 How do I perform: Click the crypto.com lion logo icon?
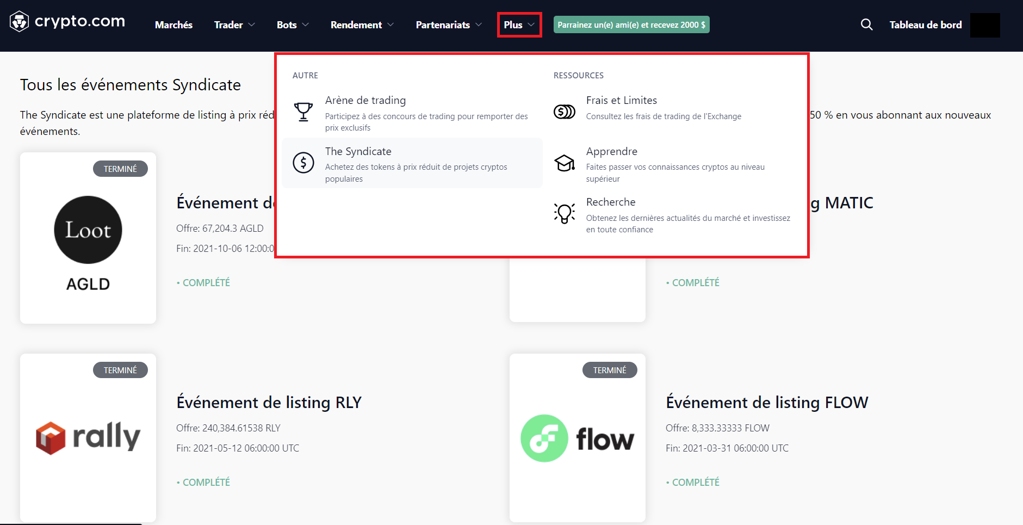(20, 22)
